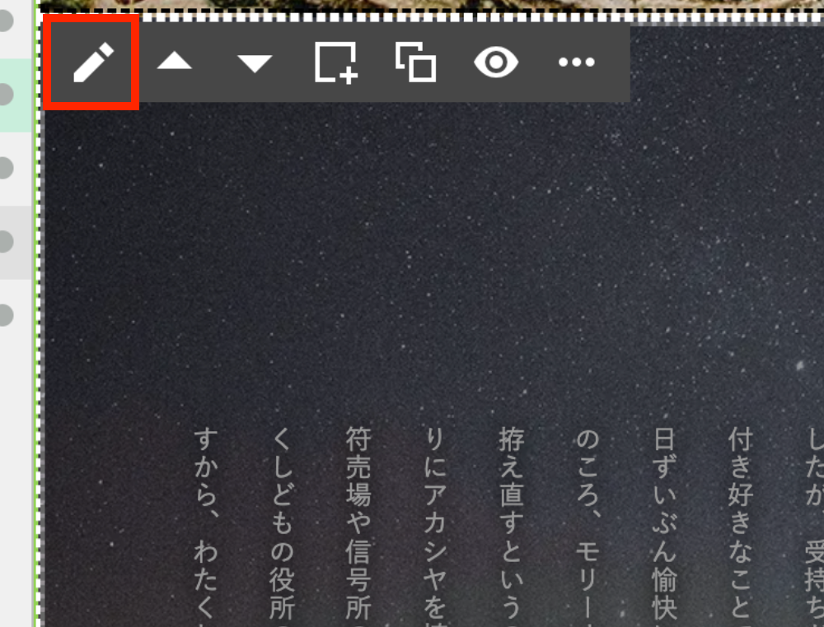Click the text column starting 拵え直すという
This screenshot has height=627, width=824.
coord(511,525)
